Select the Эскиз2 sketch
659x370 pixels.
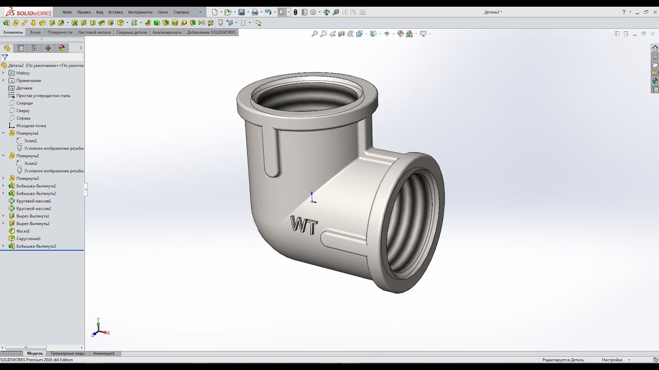pos(27,163)
